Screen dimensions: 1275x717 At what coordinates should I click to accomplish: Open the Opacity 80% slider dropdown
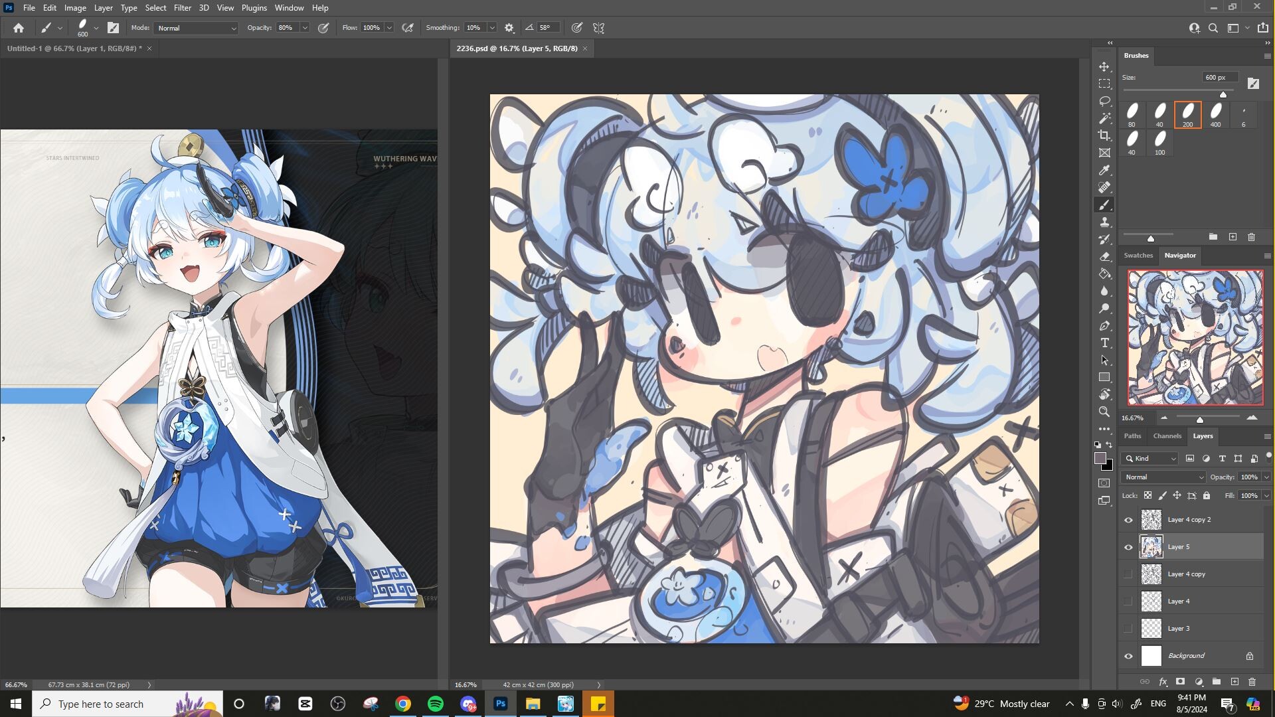pyautogui.click(x=305, y=28)
